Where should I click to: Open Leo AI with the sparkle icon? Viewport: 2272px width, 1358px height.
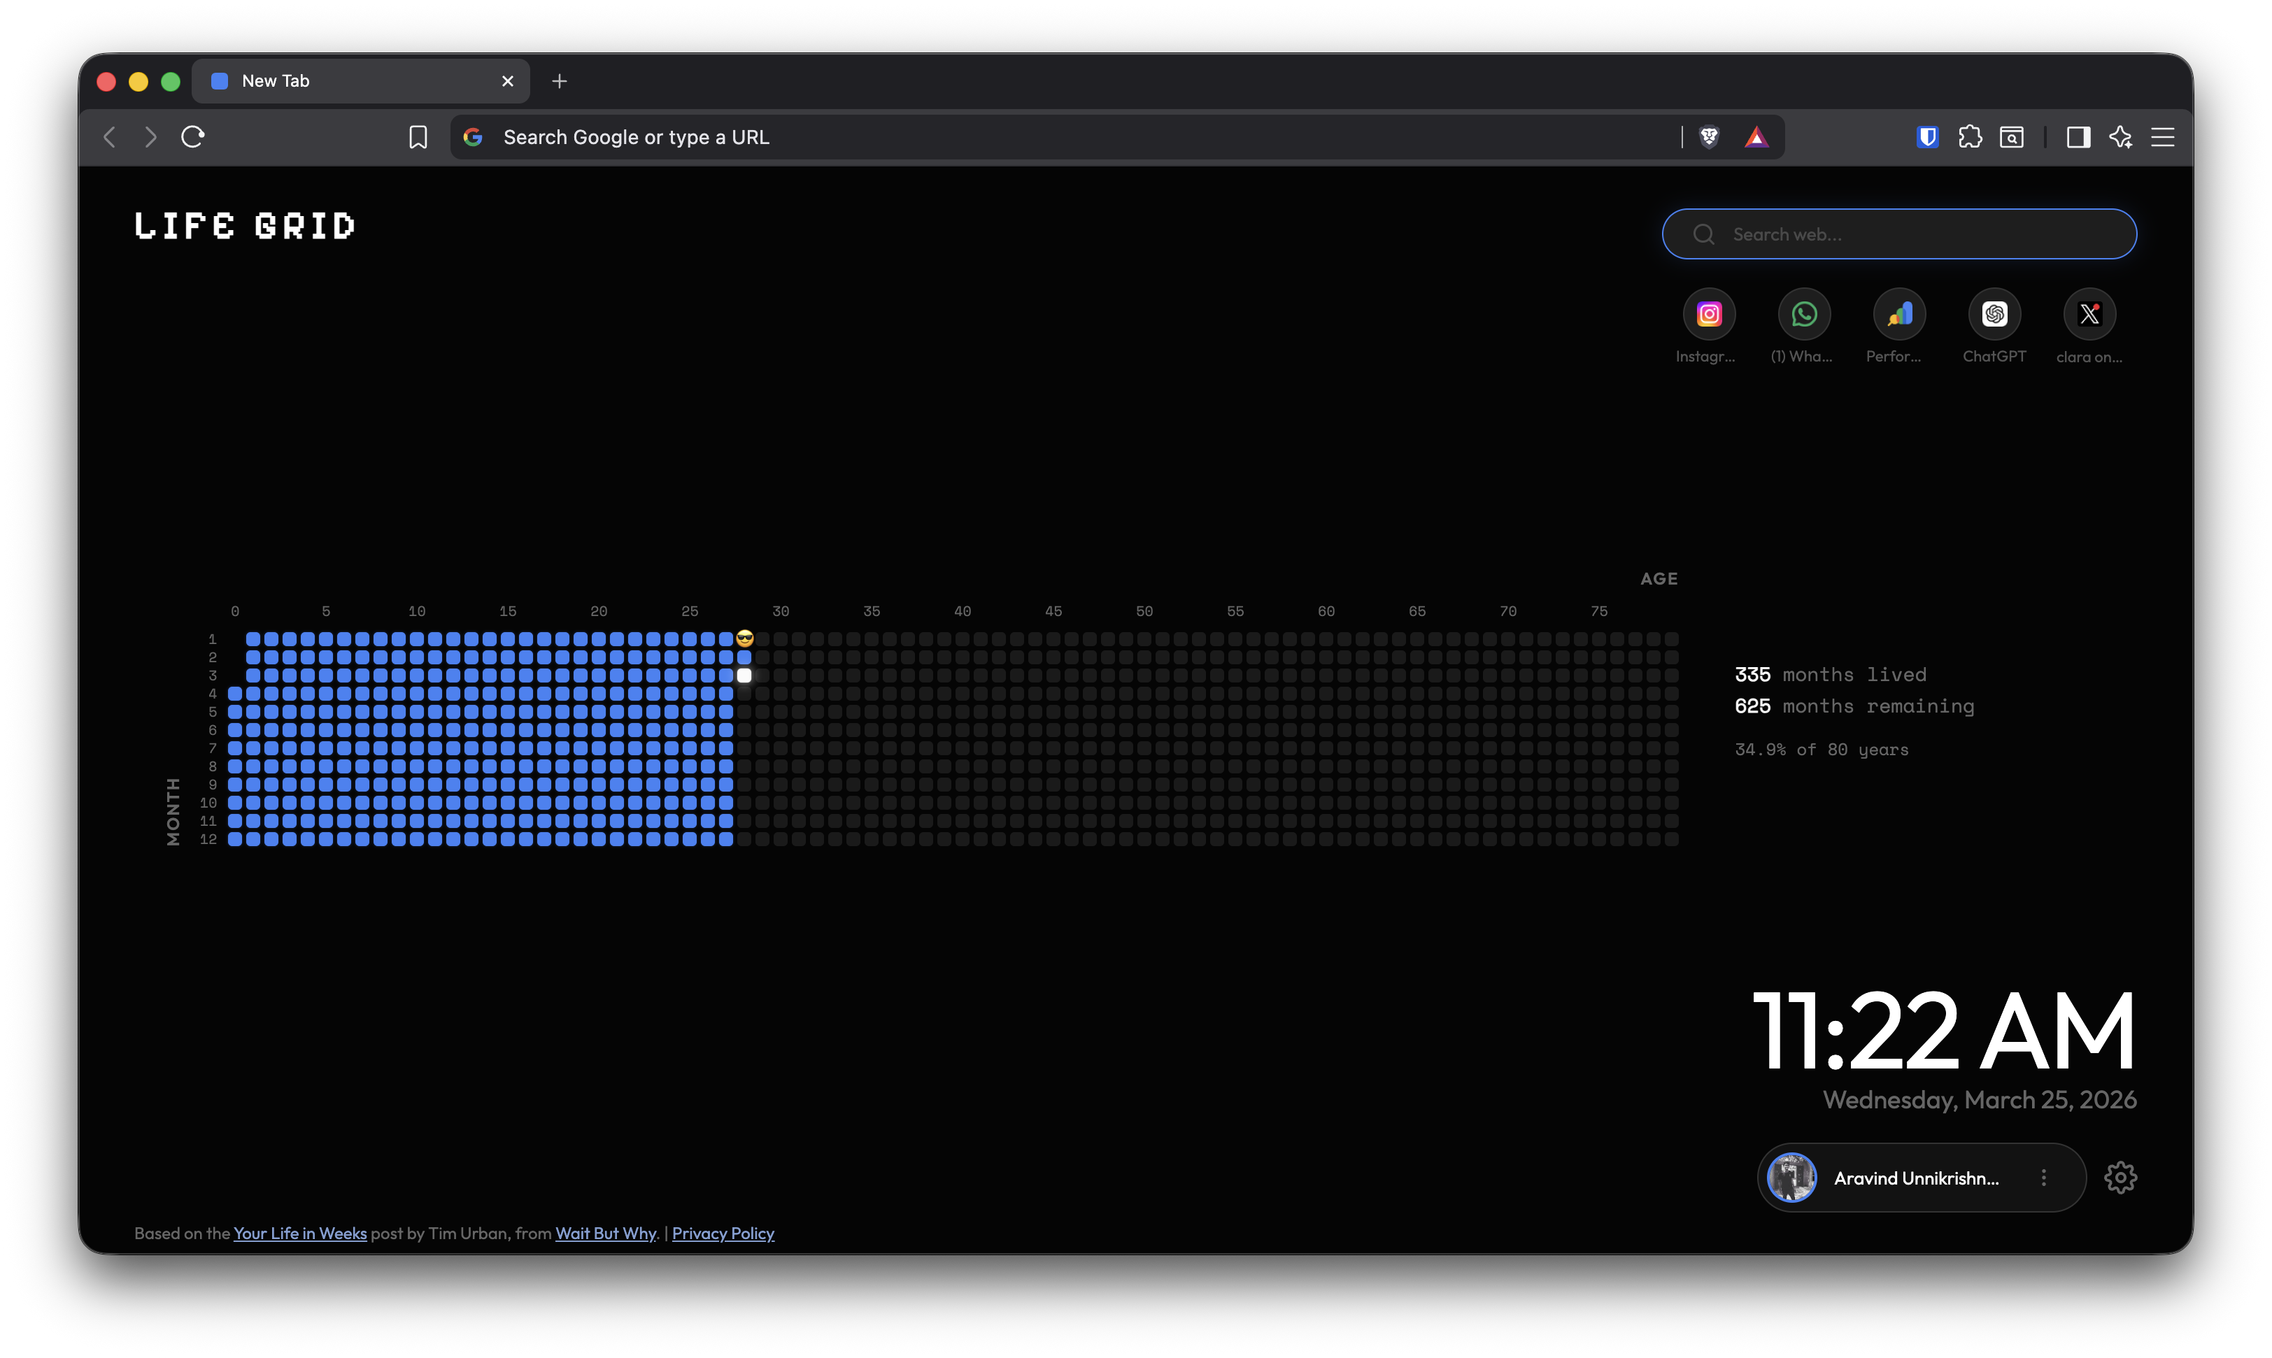click(2121, 136)
